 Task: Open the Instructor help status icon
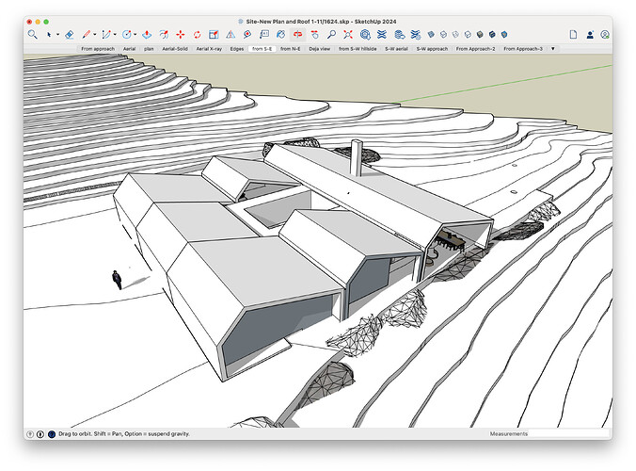pyautogui.click(x=52, y=434)
